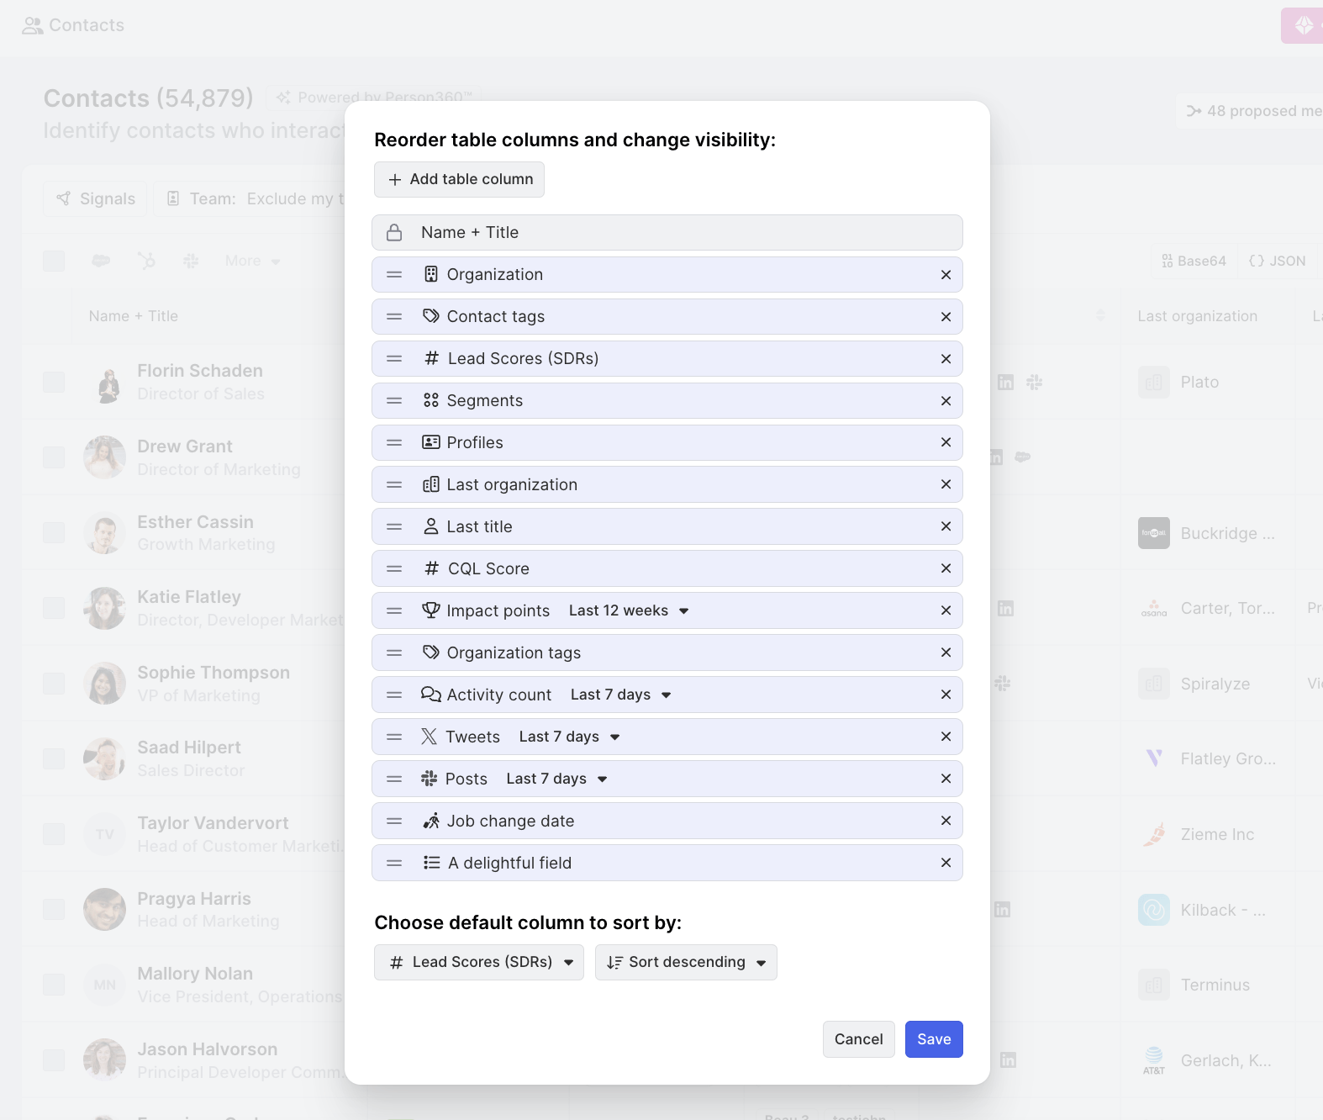The image size is (1323, 1120).
Task: Click the drag handle for Segments row
Action: click(394, 401)
